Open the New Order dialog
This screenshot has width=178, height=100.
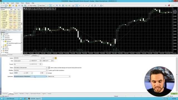click(x=41, y=6)
